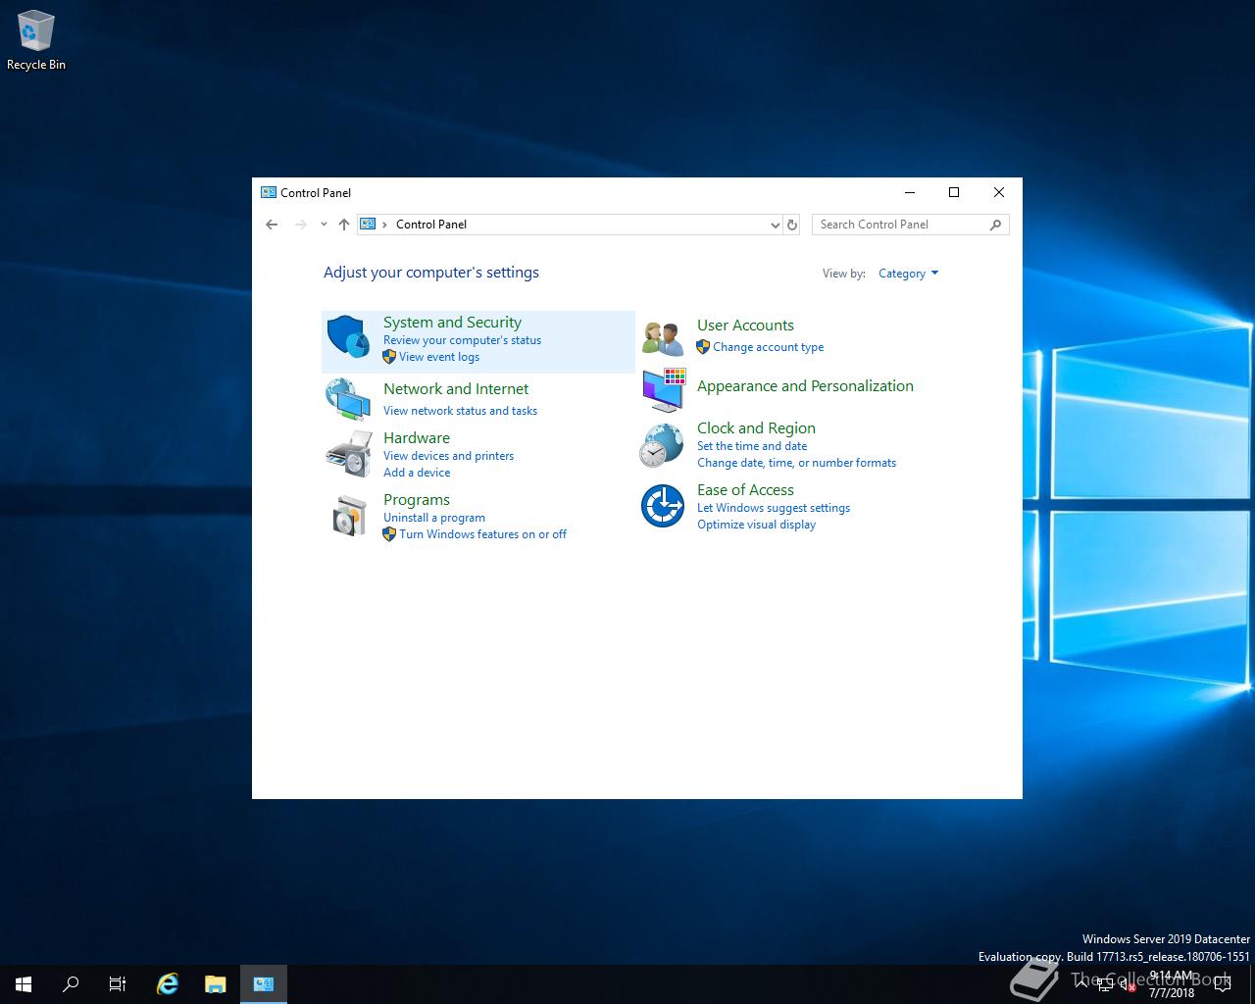The width and height of the screenshot is (1255, 1004).
Task: Go up one level with Up arrow
Action: tap(344, 225)
